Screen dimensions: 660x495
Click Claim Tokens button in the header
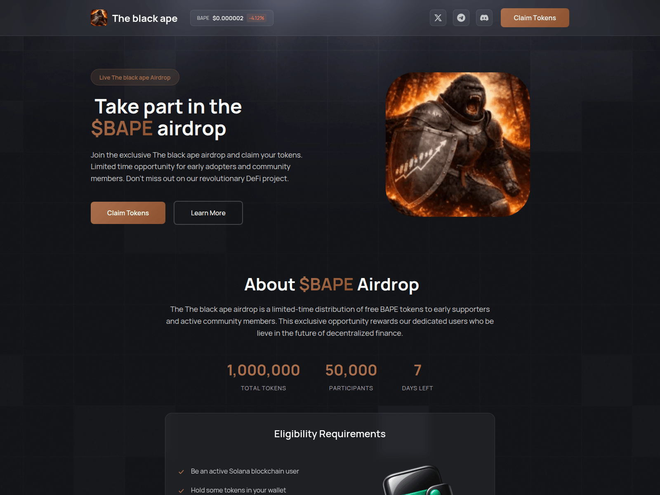[x=535, y=18]
